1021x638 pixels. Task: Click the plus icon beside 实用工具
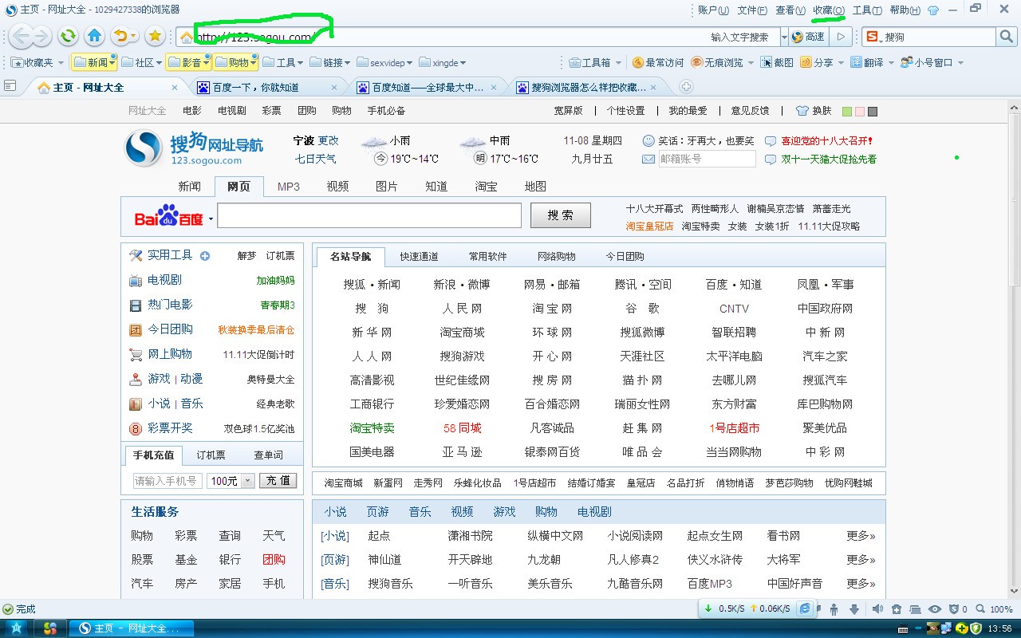click(205, 256)
